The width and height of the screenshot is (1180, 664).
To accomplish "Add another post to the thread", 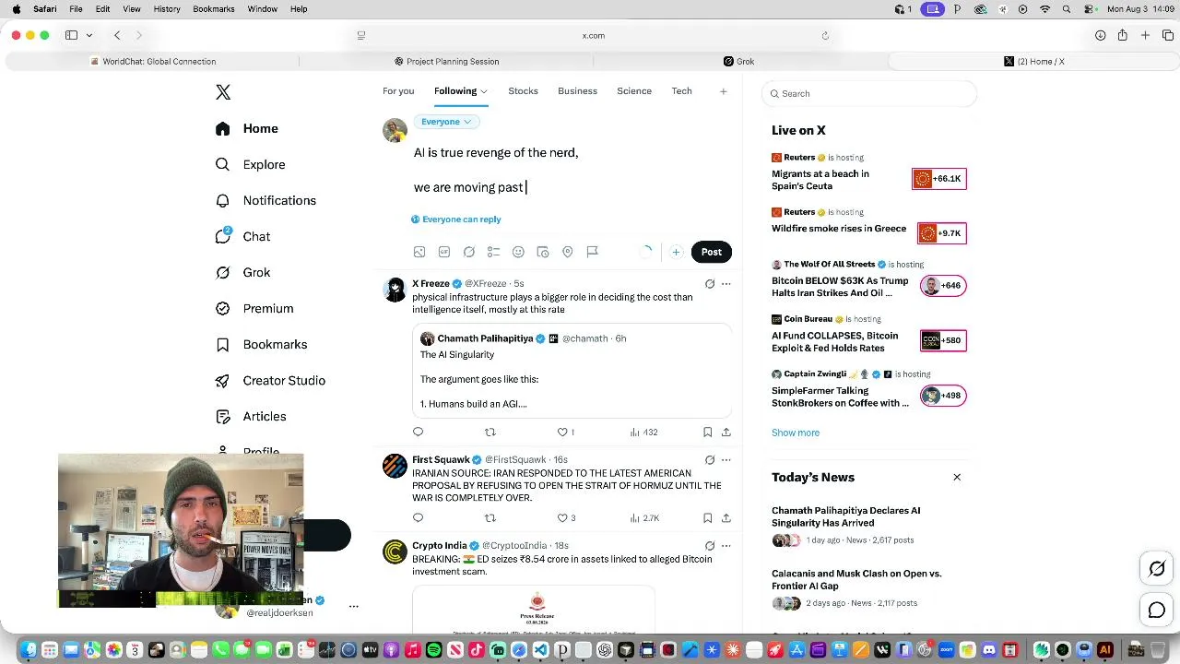I will click(x=676, y=252).
